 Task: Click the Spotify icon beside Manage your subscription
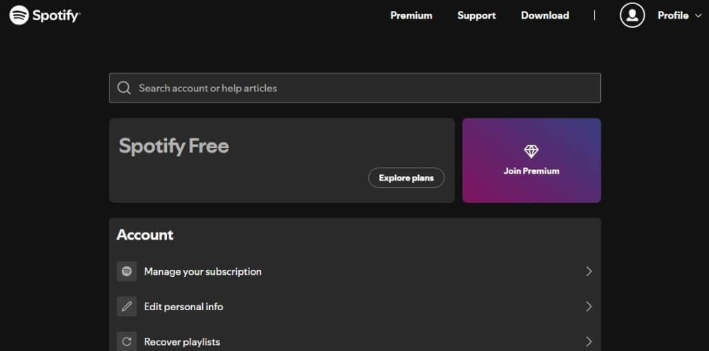click(x=127, y=271)
